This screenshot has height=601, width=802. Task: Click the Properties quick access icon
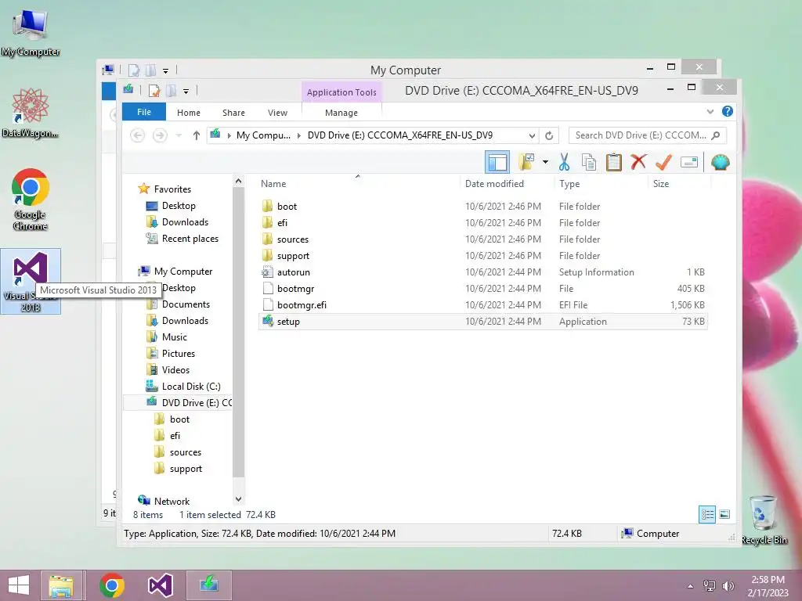pyautogui.click(x=154, y=91)
